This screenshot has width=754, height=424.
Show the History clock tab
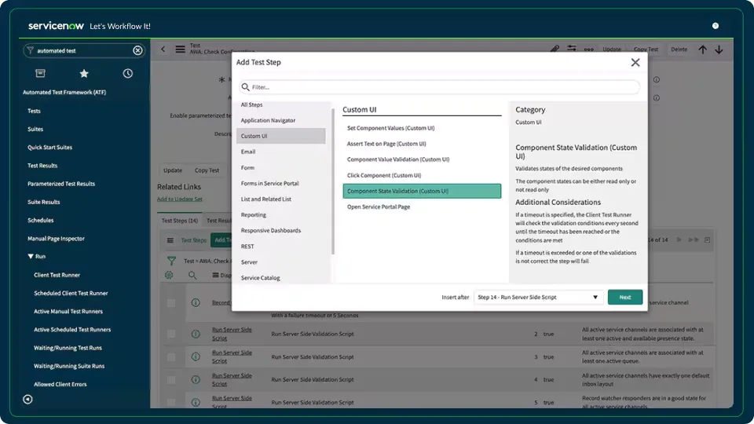[127, 73]
